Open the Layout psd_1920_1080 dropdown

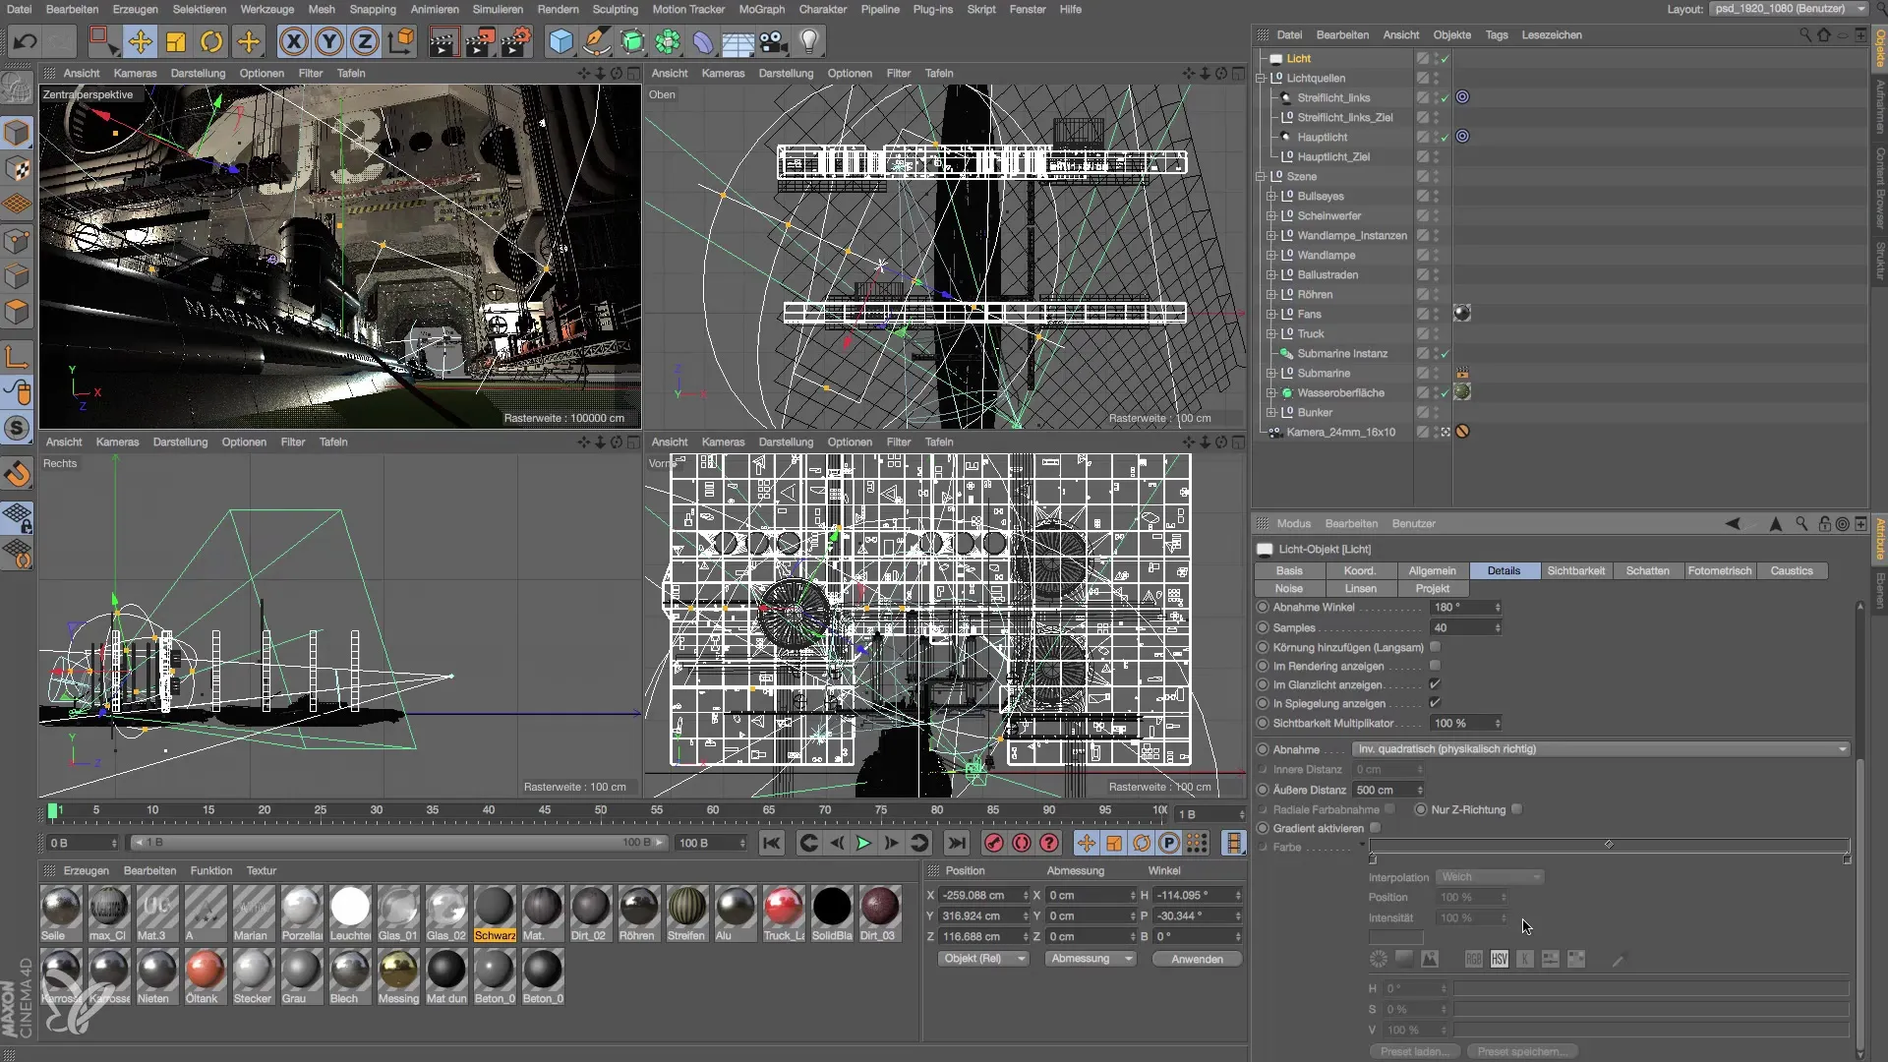coord(1789,9)
